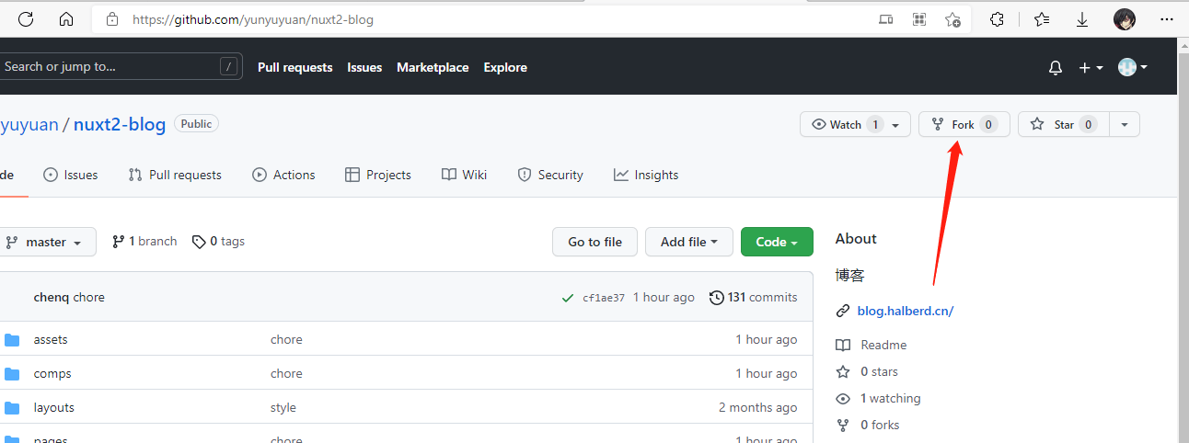Click the browser profile avatar
Screen dimensions: 1189x443
coord(1124,19)
